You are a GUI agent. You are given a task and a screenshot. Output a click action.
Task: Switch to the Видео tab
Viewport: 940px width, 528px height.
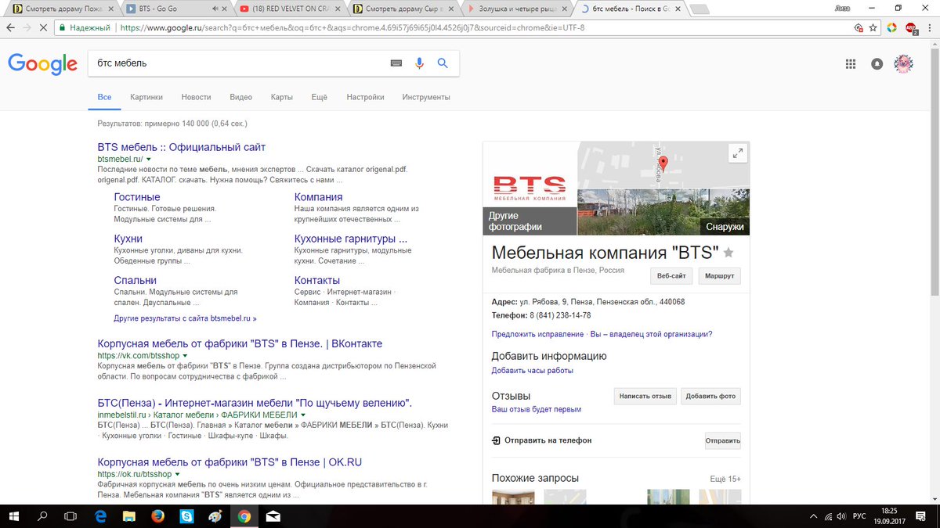click(240, 98)
